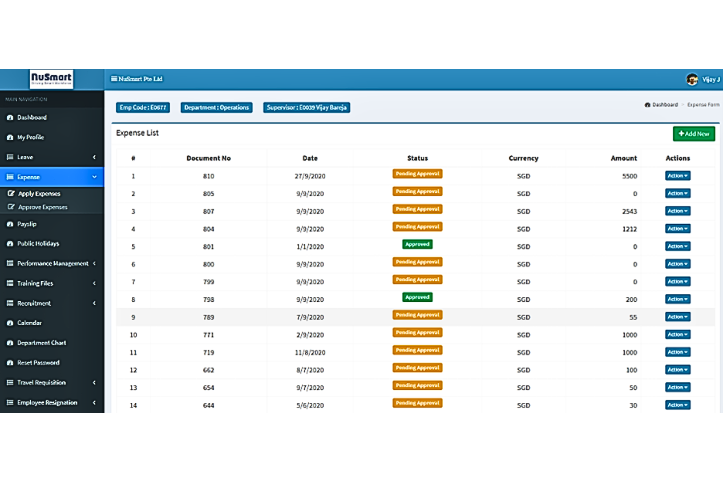Collapse the Expense menu chevron

(94, 177)
